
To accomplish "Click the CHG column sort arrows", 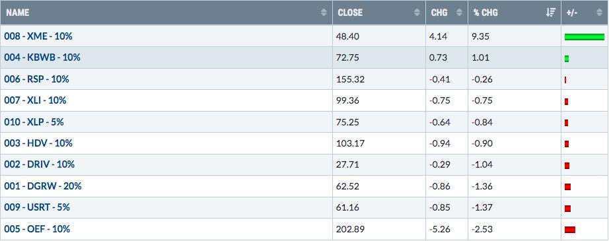I will [x=459, y=13].
